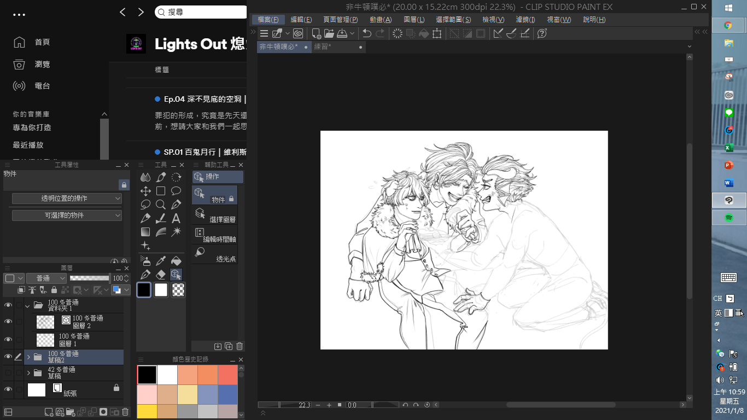This screenshot has height=420, width=747.
Task: Open 選擇範圍(S) menu
Action: click(x=453, y=20)
